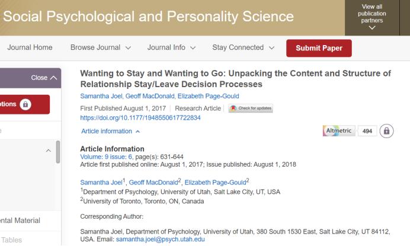Collapse the Article information section
This screenshot has width=410, height=246.
(x=111, y=131)
